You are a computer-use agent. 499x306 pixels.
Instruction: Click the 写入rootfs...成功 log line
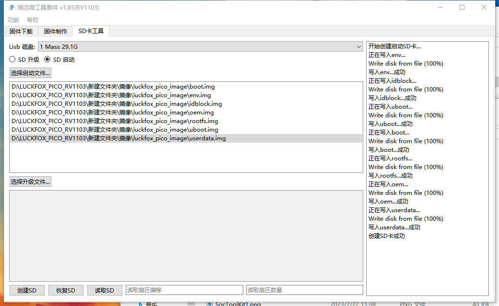click(390, 175)
